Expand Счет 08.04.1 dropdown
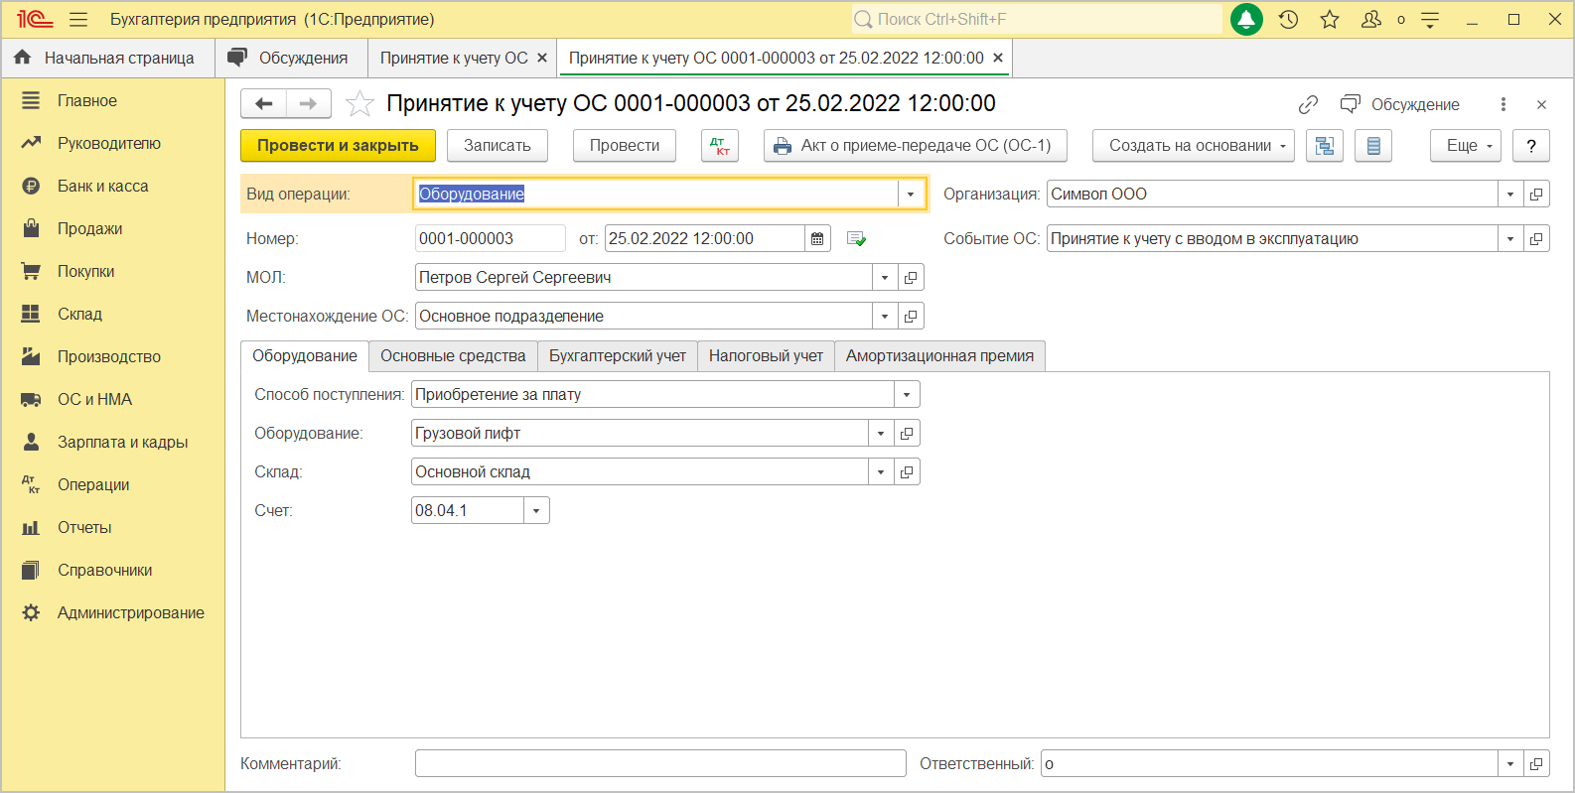Image resolution: width=1575 pixels, height=793 pixels. click(x=536, y=510)
